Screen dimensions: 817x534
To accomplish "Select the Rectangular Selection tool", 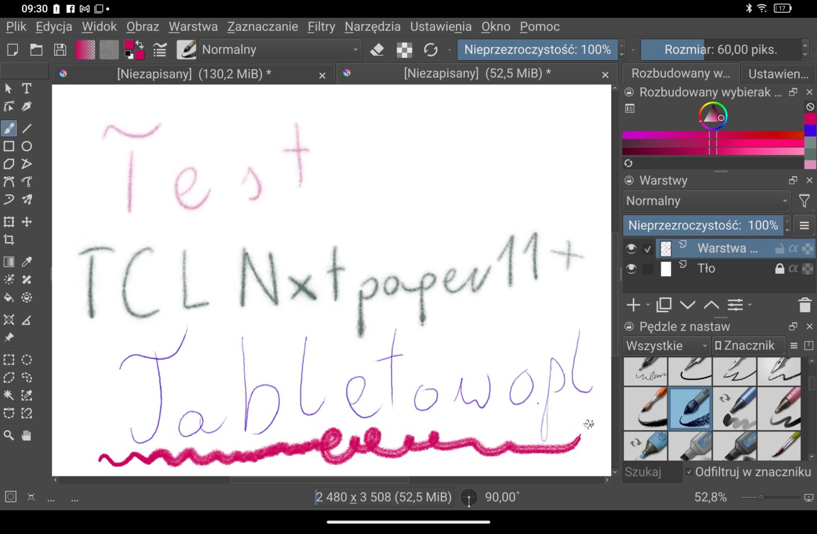I will pos(9,360).
